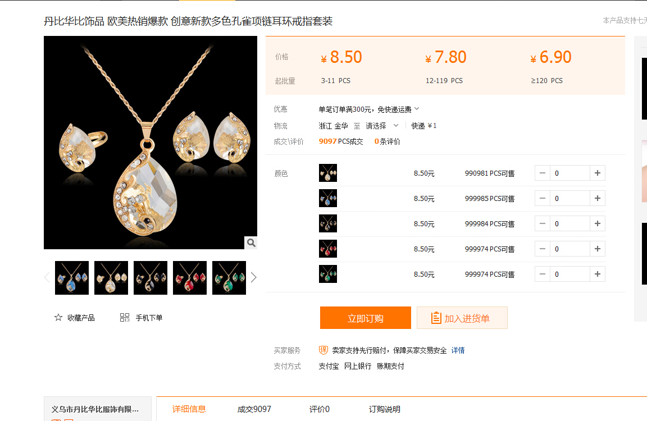Select the red necklace set thumbnail

pyautogui.click(x=190, y=278)
